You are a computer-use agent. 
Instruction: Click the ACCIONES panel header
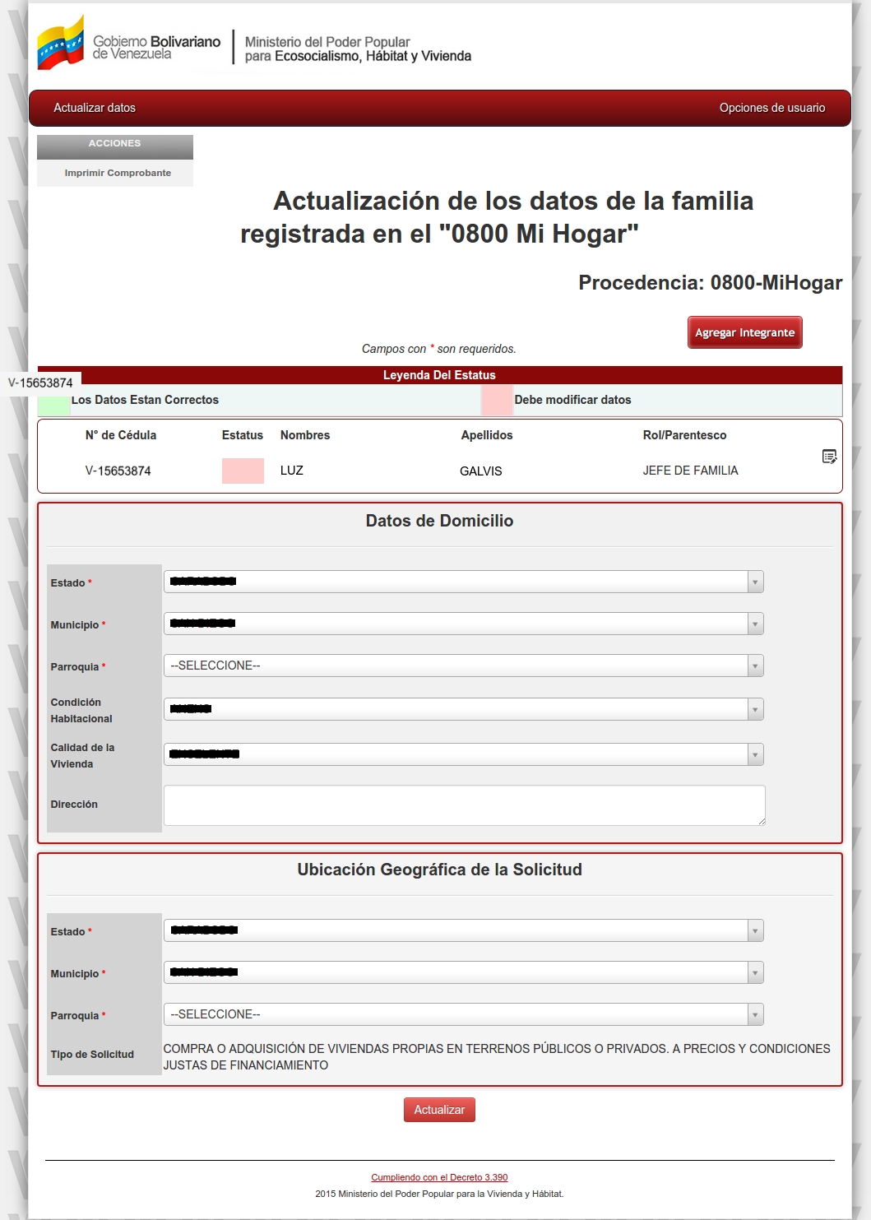pyautogui.click(x=115, y=146)
